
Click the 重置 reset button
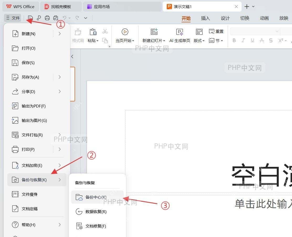click(216, 32)
